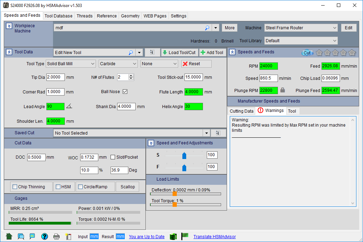Click the green database stack icon
This screenshot has height=242, width=363.
click(173, 236)
